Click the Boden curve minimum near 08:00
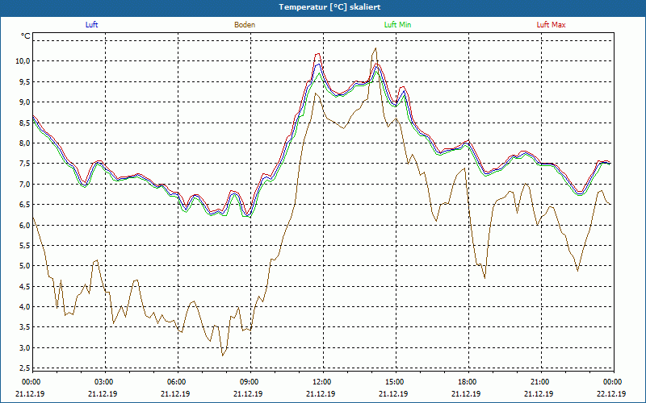The height and width of the screenshot is (403, 646). (223, 355)
